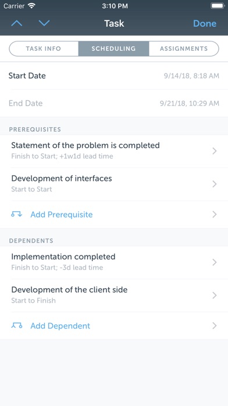Viewport: 228px width, 406px height.
Task: Edit the Start Date value
Action: coord(191,76)
